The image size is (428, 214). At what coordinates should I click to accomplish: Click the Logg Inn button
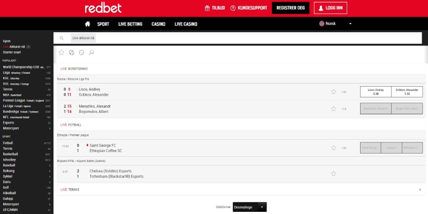[330, 8]
